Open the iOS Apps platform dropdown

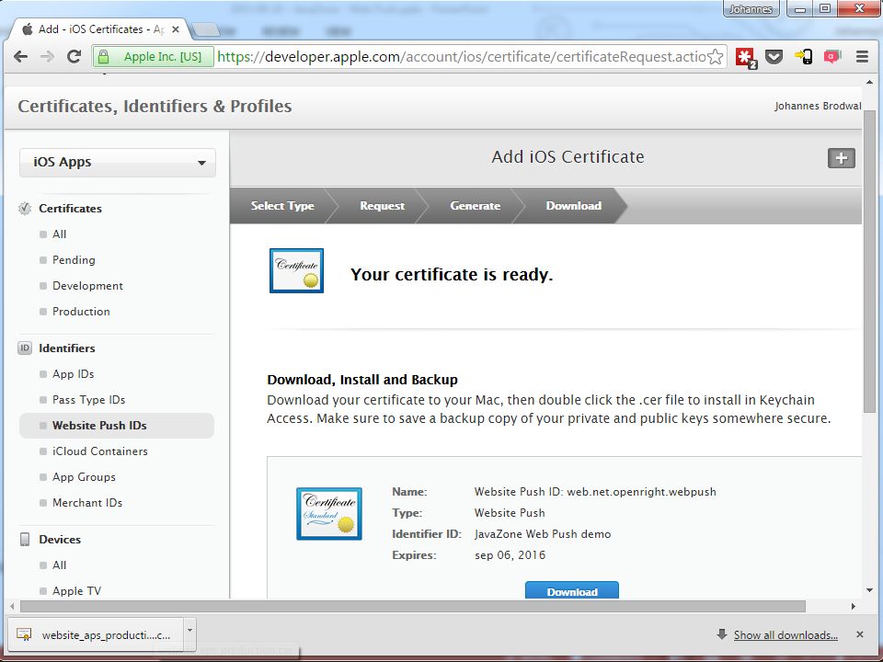(118, 163)
